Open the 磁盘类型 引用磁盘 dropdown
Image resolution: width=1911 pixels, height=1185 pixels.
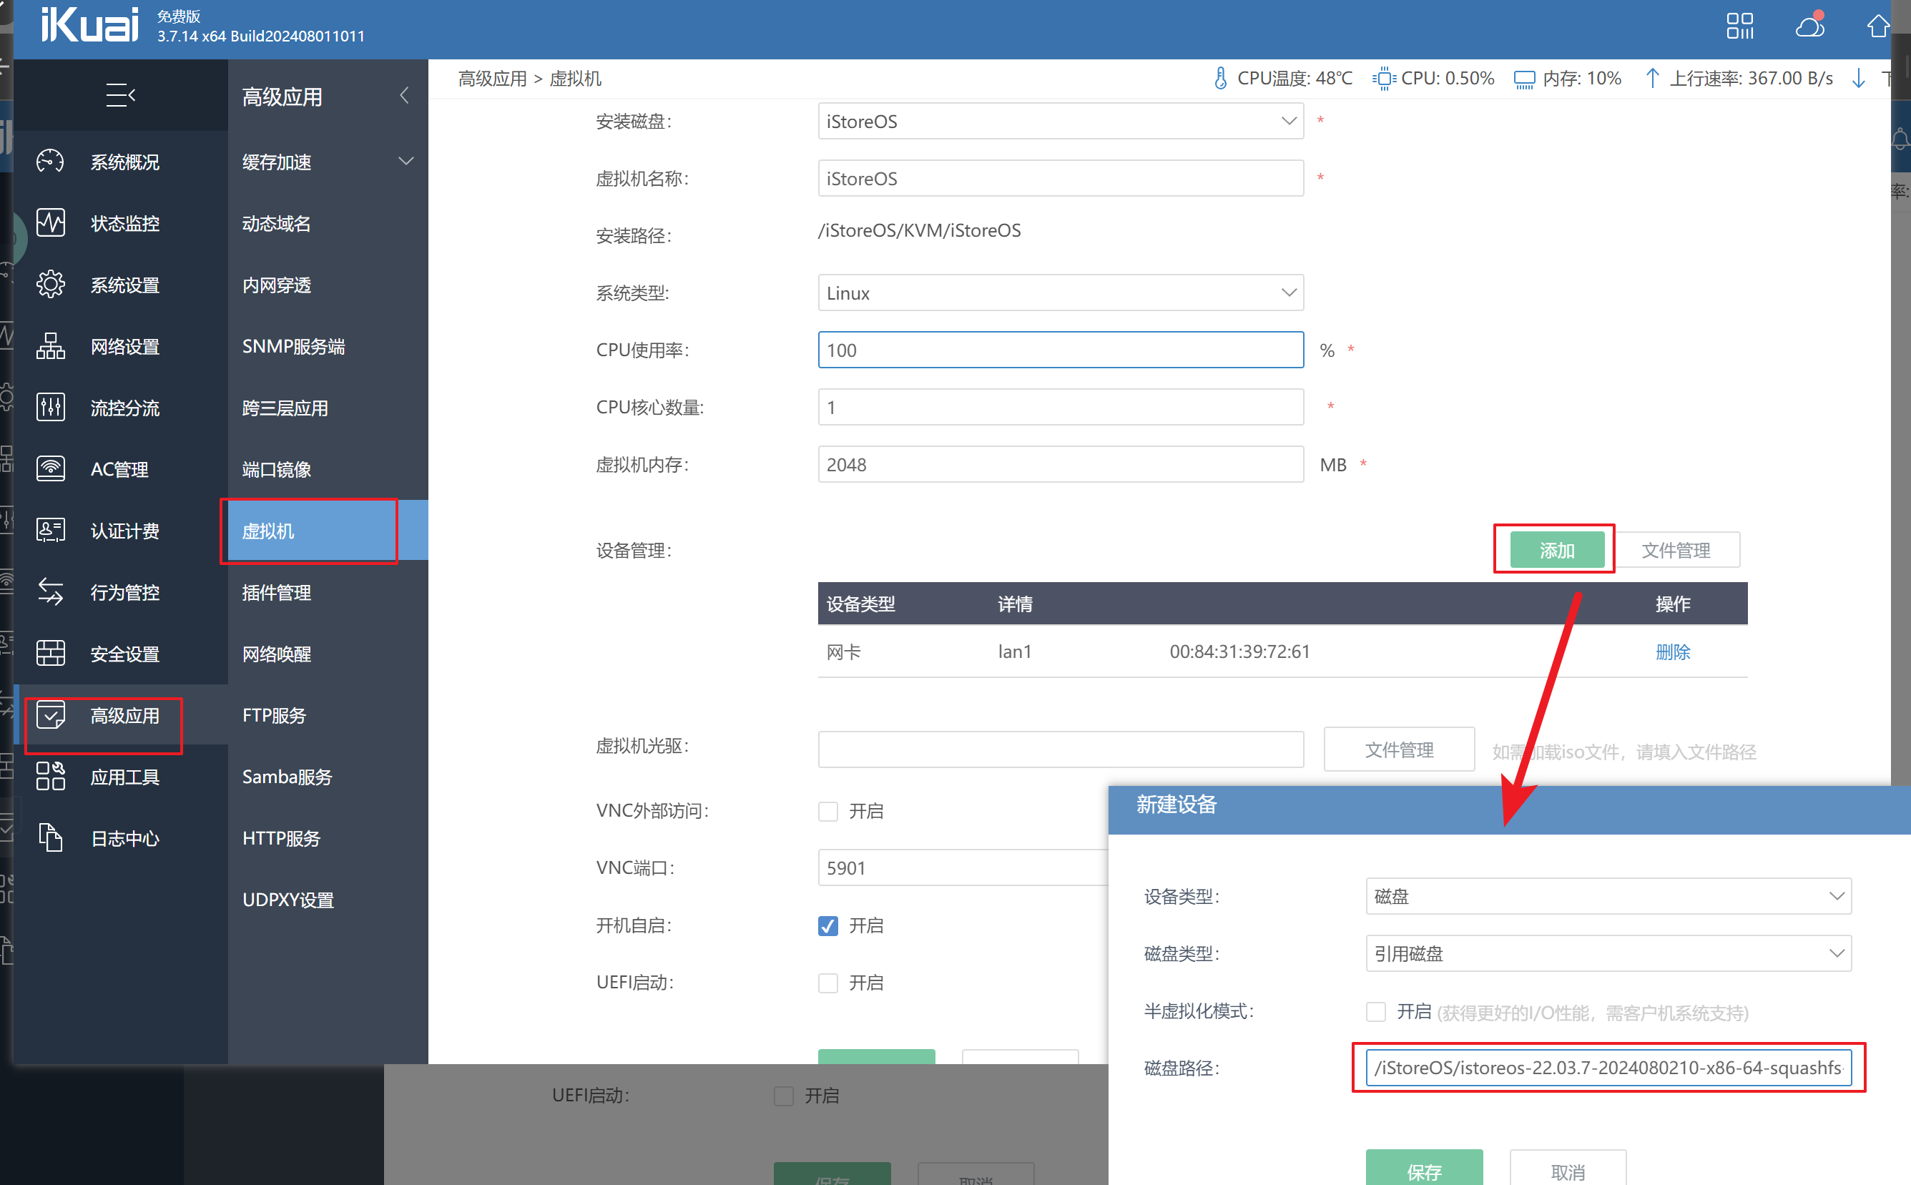point(1608,954)
